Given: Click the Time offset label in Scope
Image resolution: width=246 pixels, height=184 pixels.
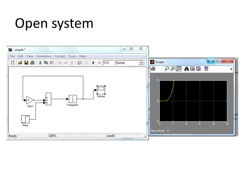Looking at the screenshot, I should [x=157, y=131].
